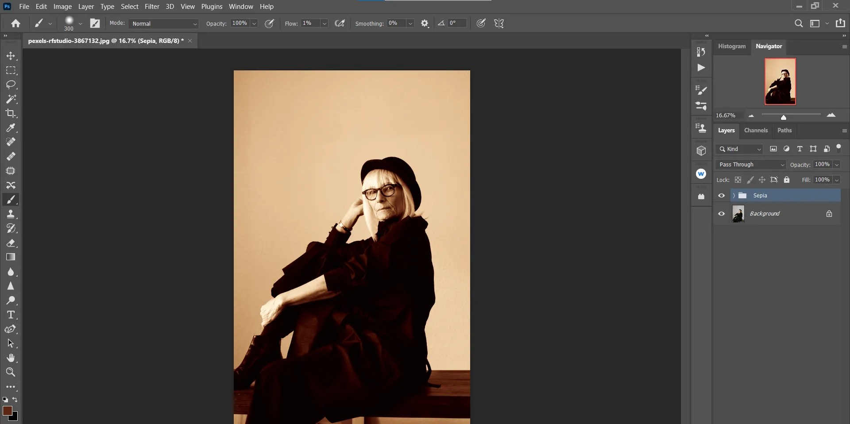Open the Pass Through dropdown
The width and height of the screenshot is (850, 424).
[x=750, y=164]
